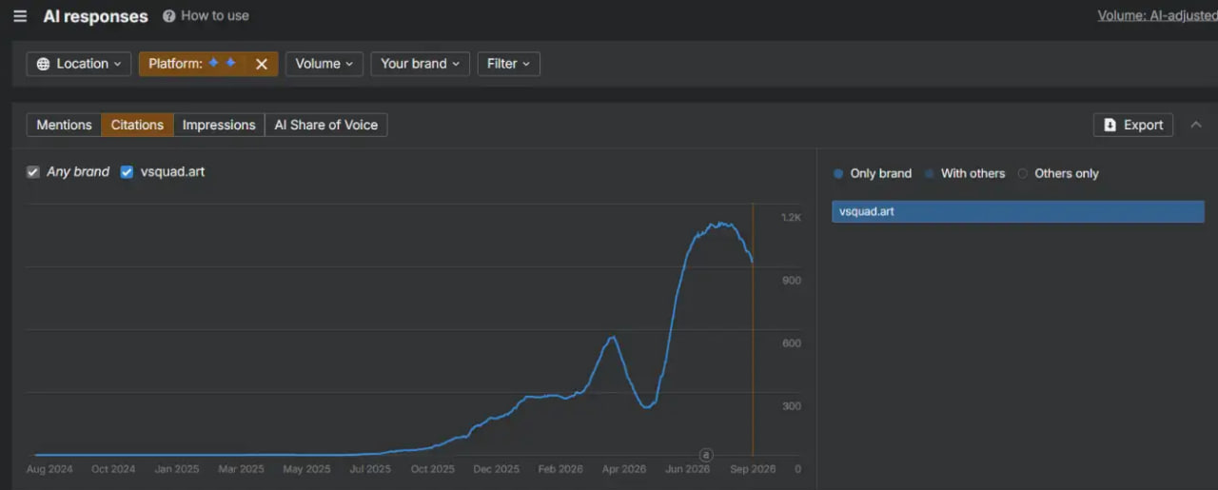The width and height of the screenshot is (1218, 490).
Task: Open the hamburger navigation menu
Action: point(20,16)
